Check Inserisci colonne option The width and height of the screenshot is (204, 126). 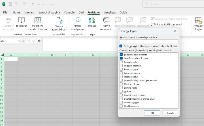[121, 73]
